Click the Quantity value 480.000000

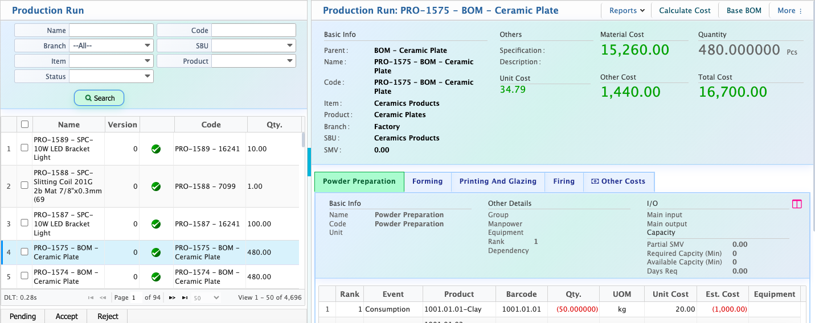739,50
